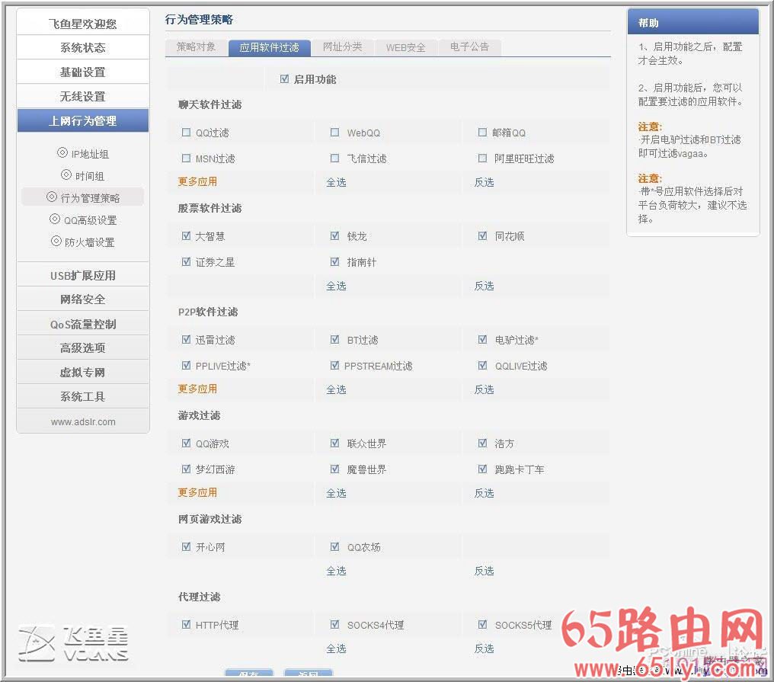Open 网络安全 menu
This screenshot has width=774, height=682.
coord(83,299)
